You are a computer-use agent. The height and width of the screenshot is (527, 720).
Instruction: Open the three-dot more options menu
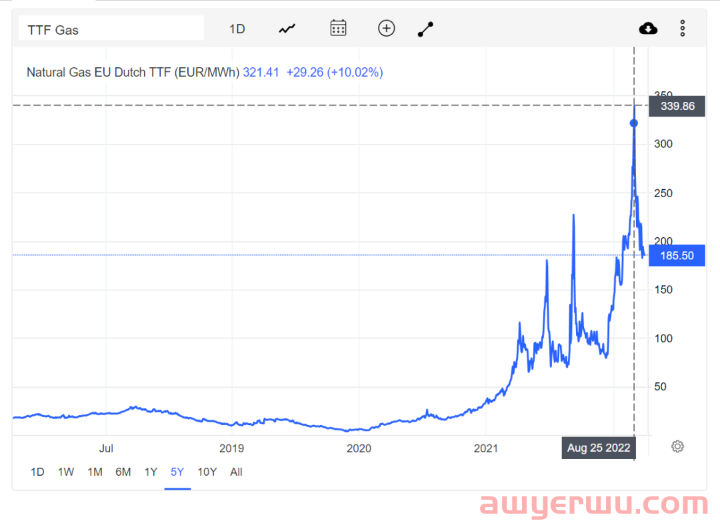[682, 28]
